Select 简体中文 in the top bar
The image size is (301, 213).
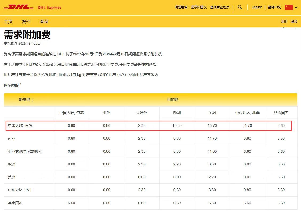[274, 7]
